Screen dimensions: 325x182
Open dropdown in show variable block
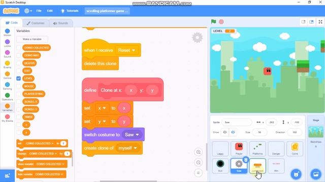pyautogui.click(x=50, y=164)
